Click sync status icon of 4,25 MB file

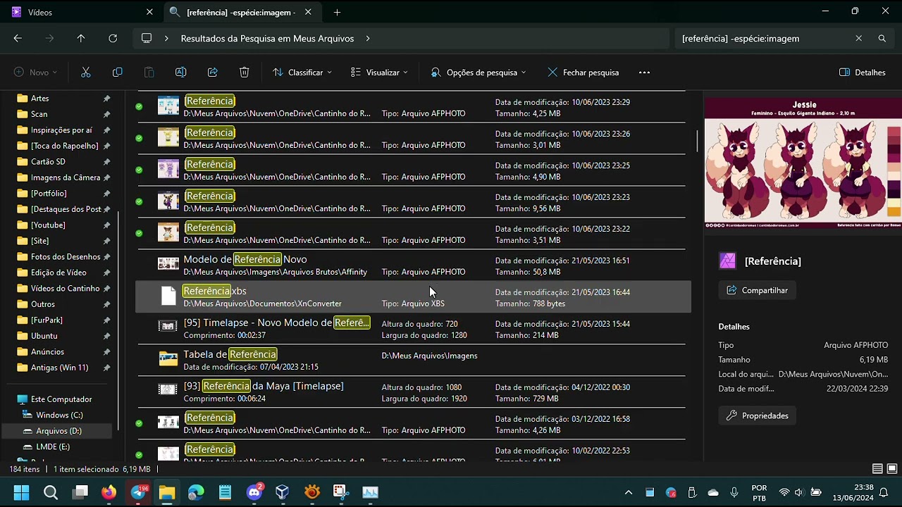click(139, 106)
